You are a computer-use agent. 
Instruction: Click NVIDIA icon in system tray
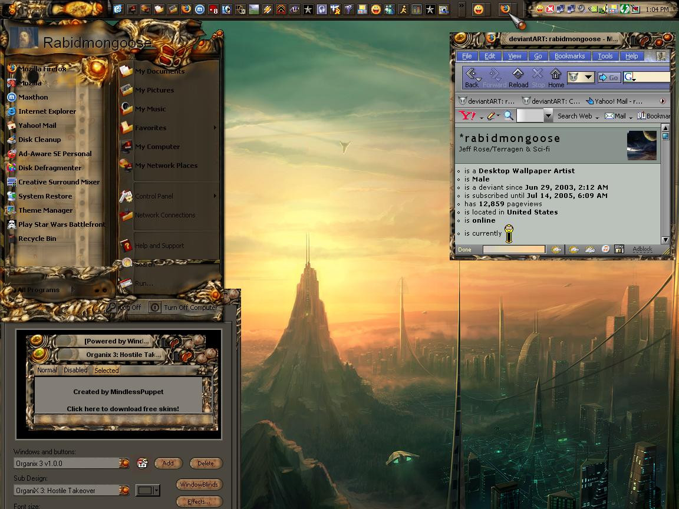592,9
